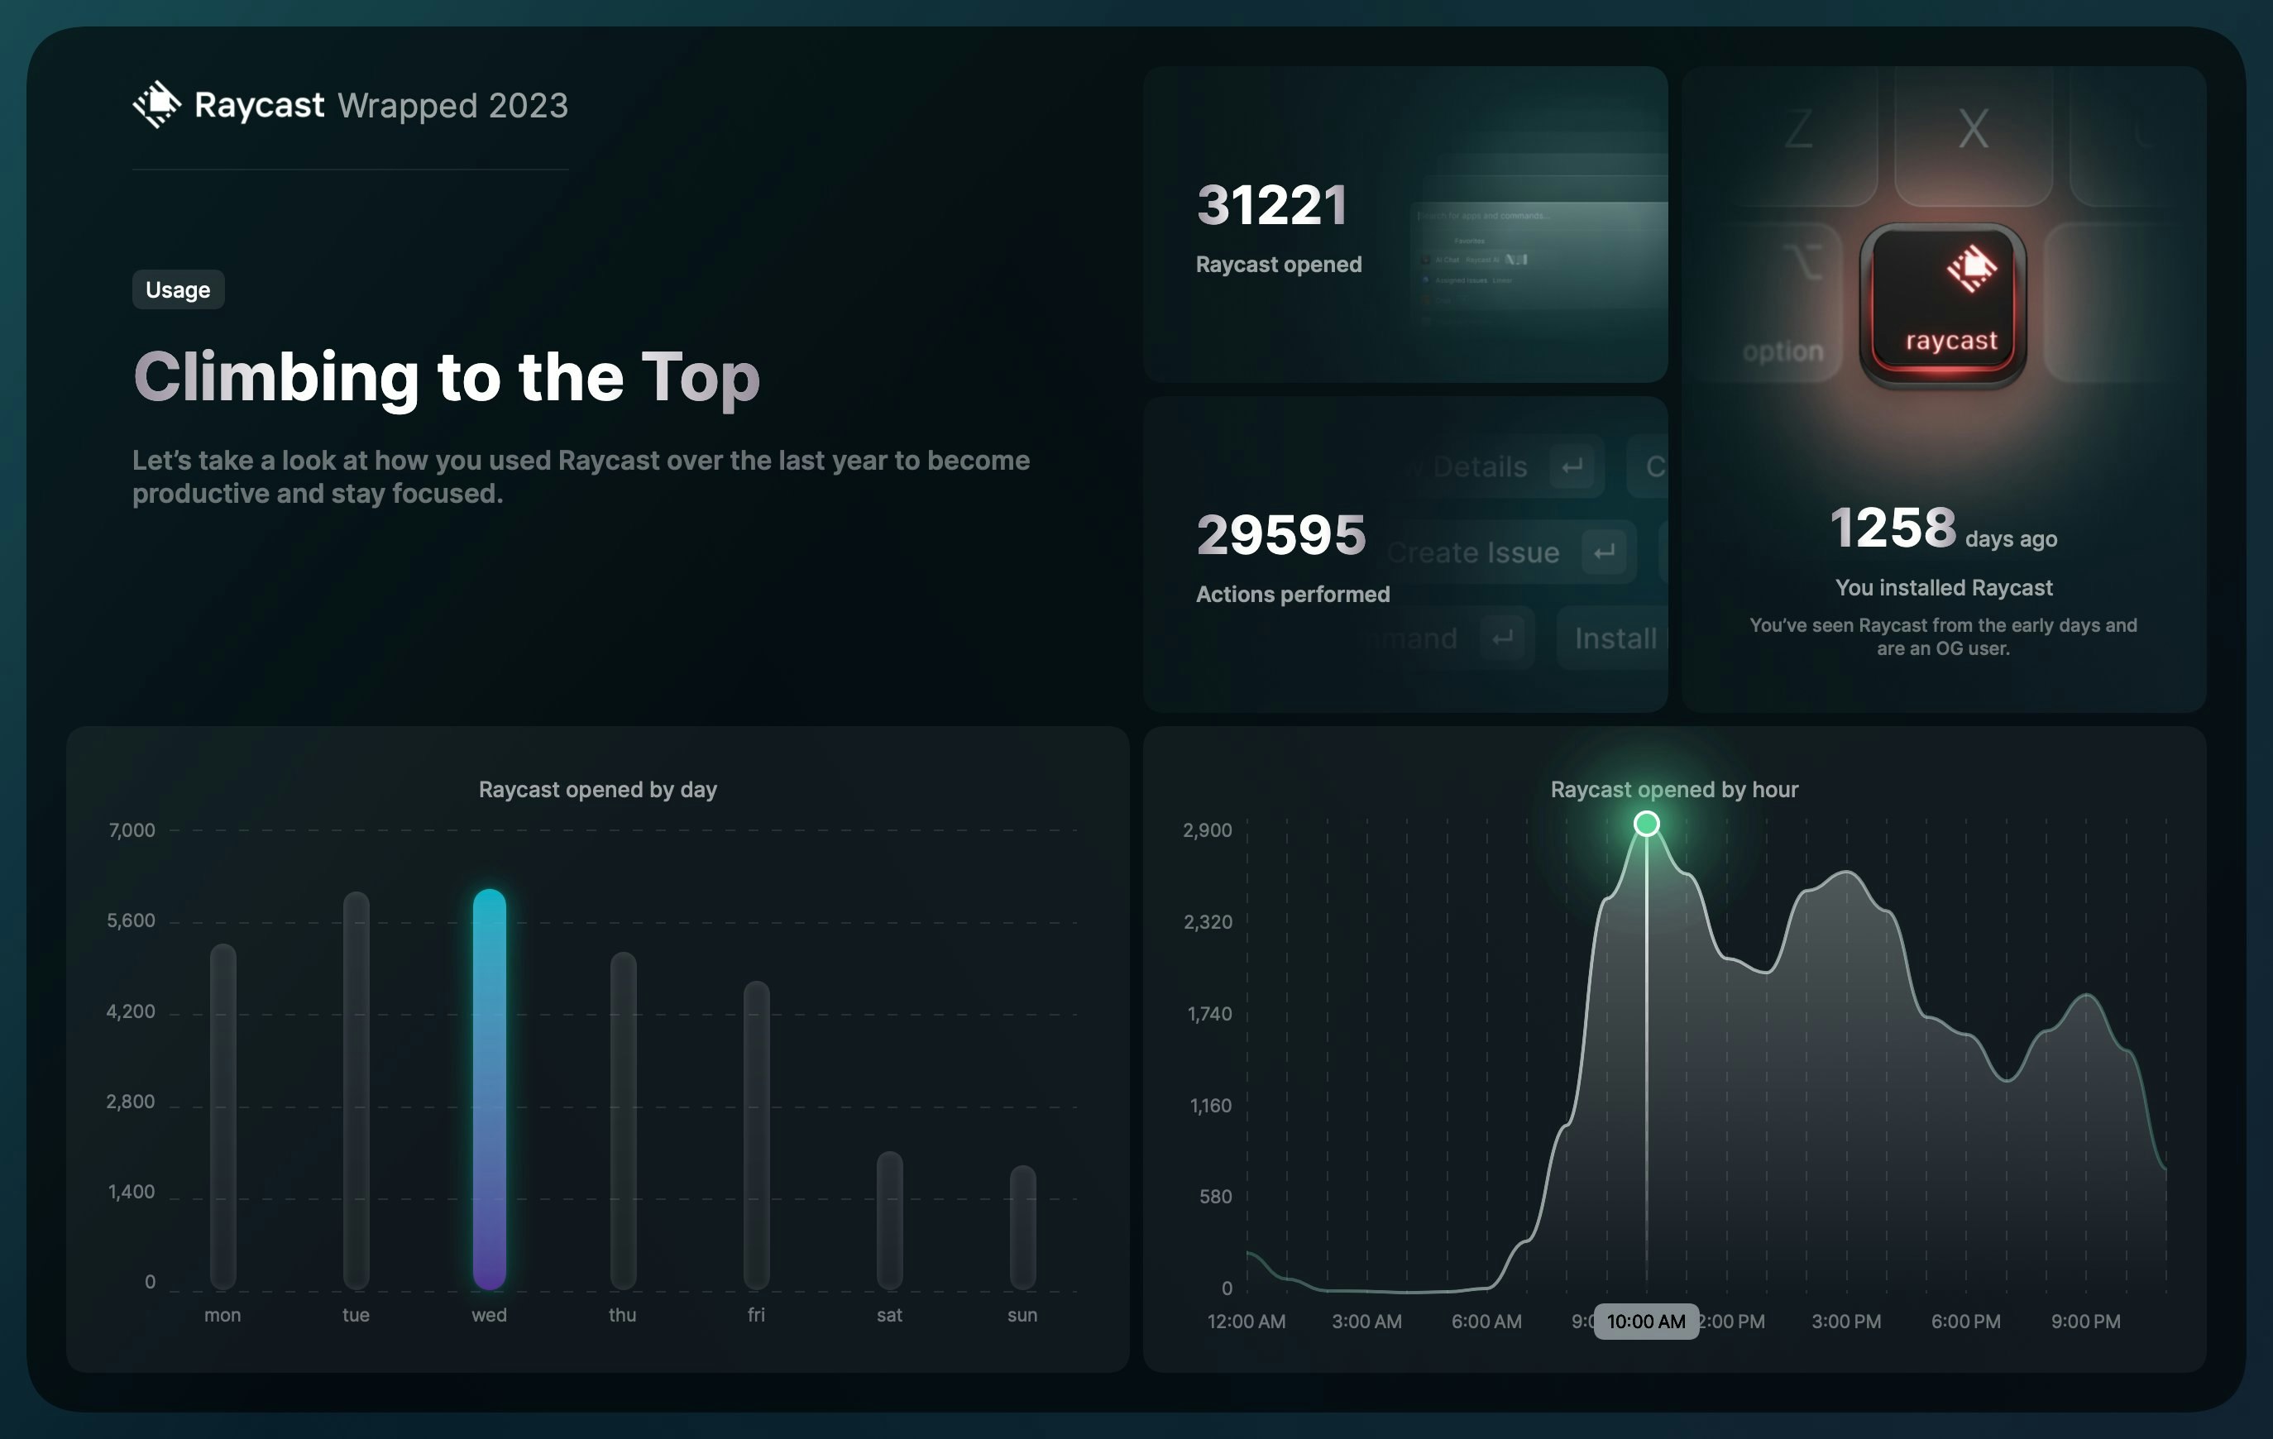This screenshot has height=1439, width=2273.
Task: Click the Thursday bar in the day chart
Action: click(x=623, y=1121)
